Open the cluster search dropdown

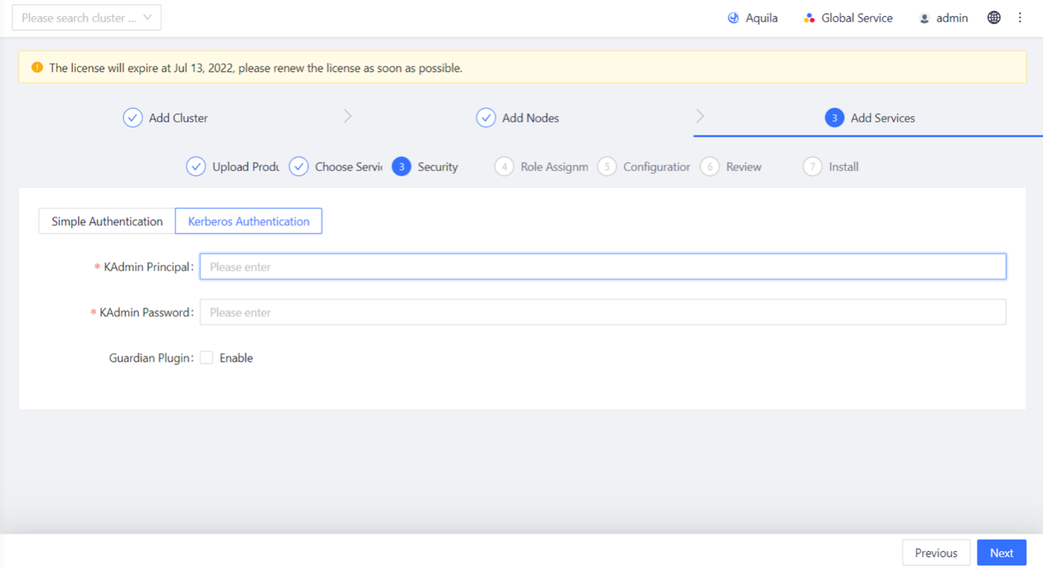[86, 18]
